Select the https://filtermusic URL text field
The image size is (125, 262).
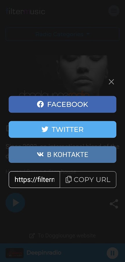[34, 180]
